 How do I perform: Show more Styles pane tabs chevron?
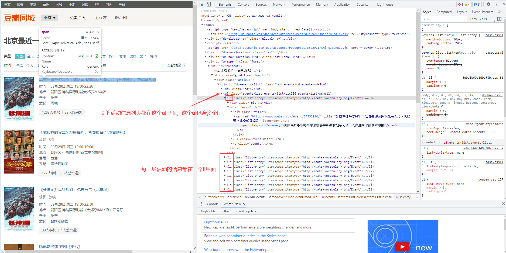pos(499,12)
